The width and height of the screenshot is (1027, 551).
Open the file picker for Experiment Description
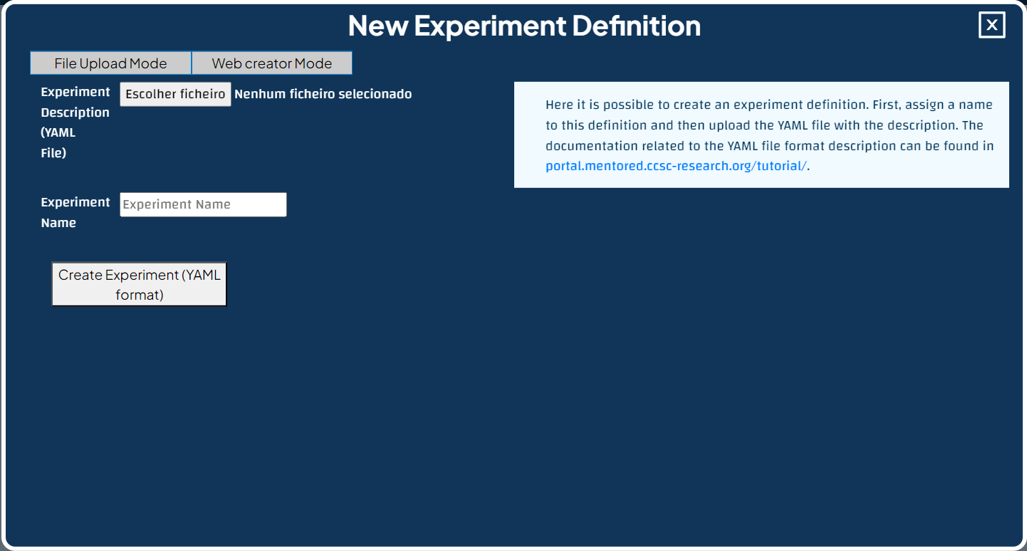175,93
